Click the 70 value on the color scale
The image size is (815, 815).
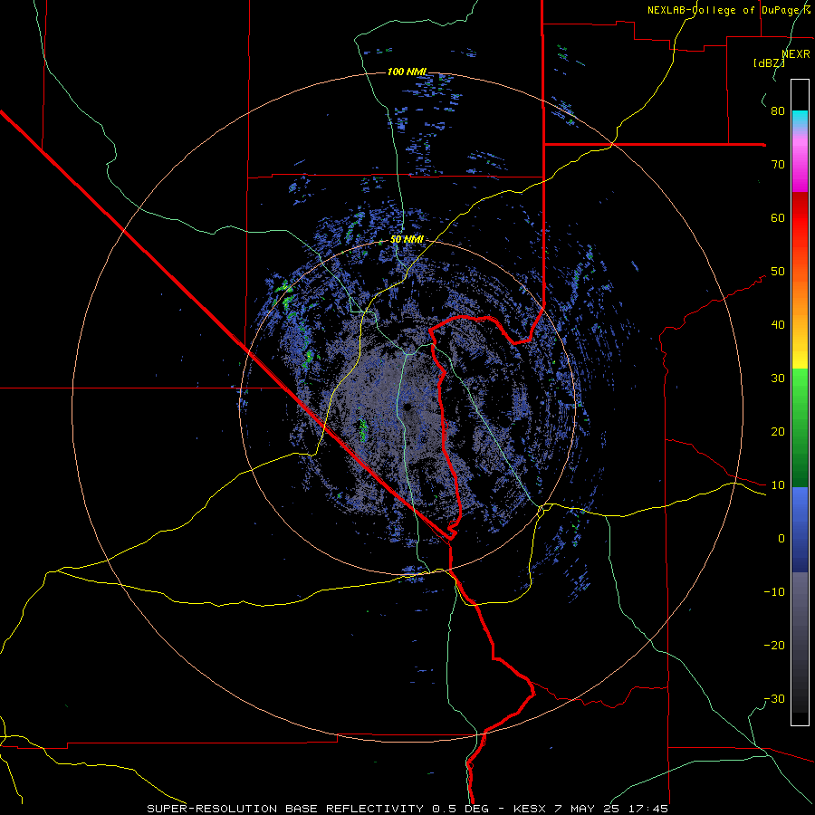(x=778, y=165)
